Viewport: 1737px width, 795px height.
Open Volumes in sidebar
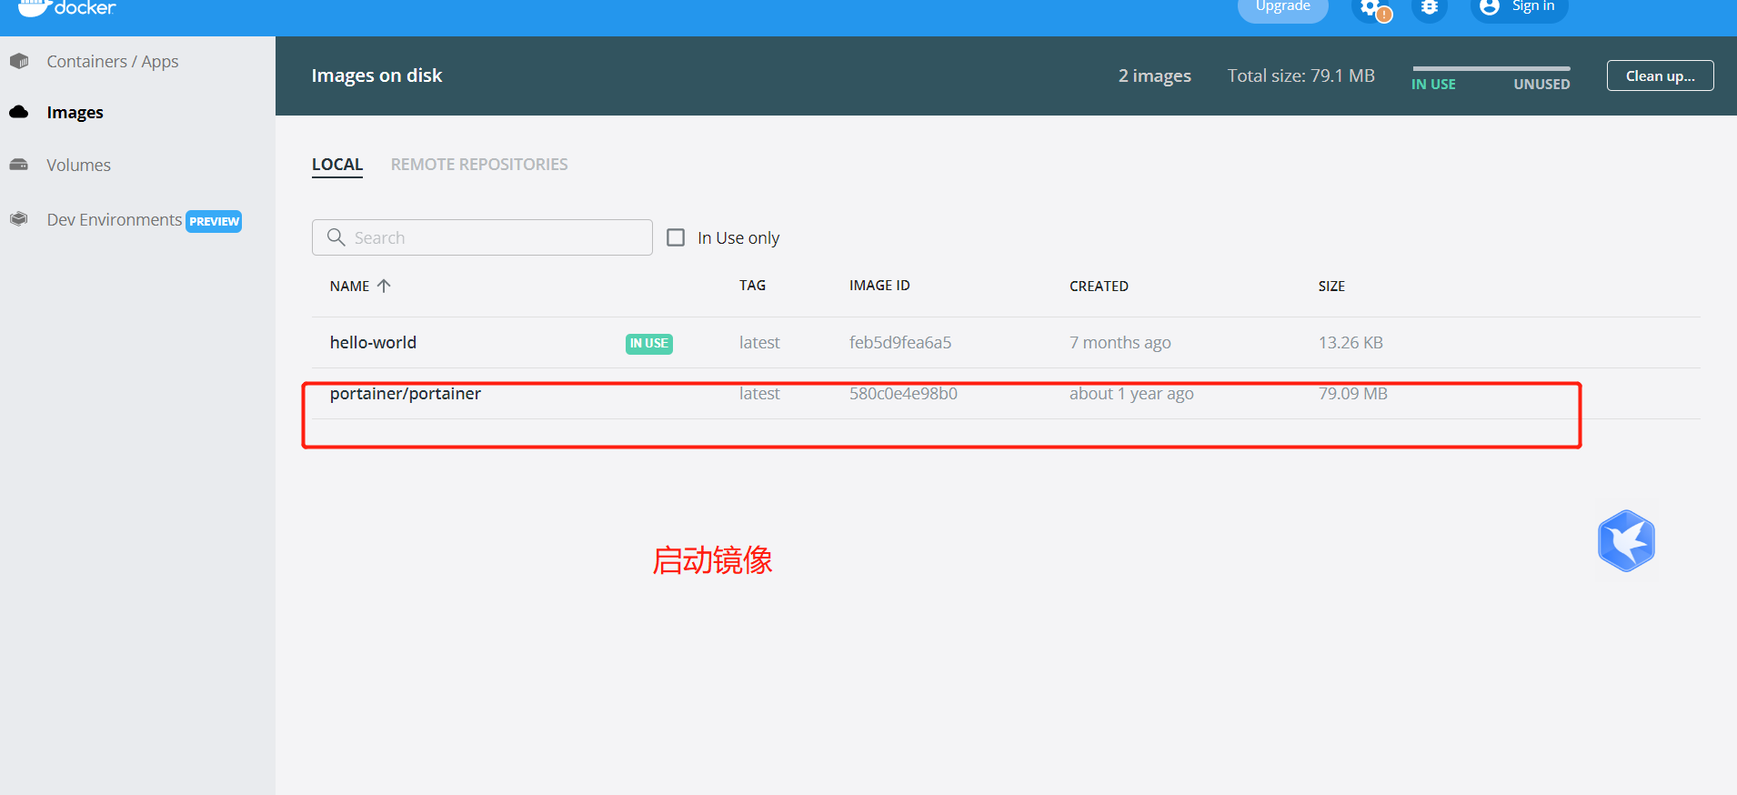(78, 166)
